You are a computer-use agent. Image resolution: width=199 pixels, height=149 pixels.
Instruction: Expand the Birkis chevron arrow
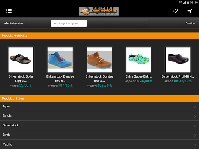coord(195,135)
